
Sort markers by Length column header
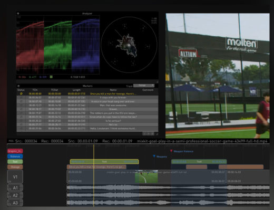(76, 90)
